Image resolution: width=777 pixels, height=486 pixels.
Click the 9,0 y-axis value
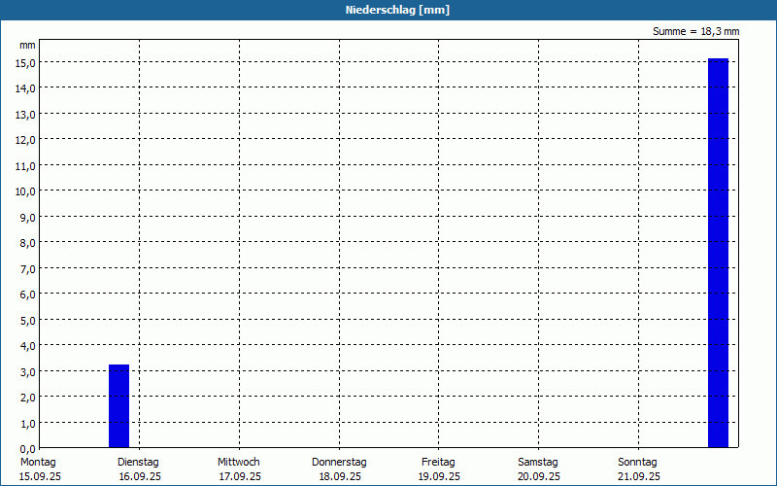[27, 217]
